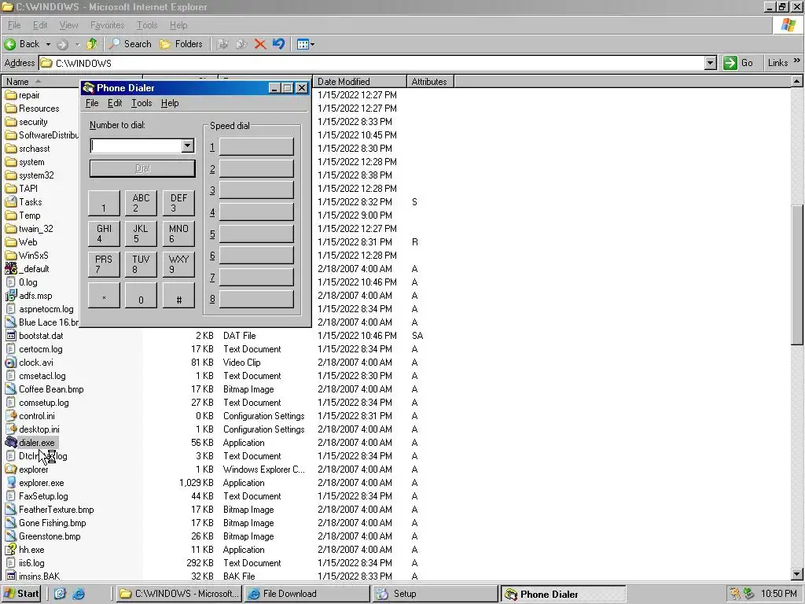Click in Number to dial field
805x604 pixels.
(136, 145)
